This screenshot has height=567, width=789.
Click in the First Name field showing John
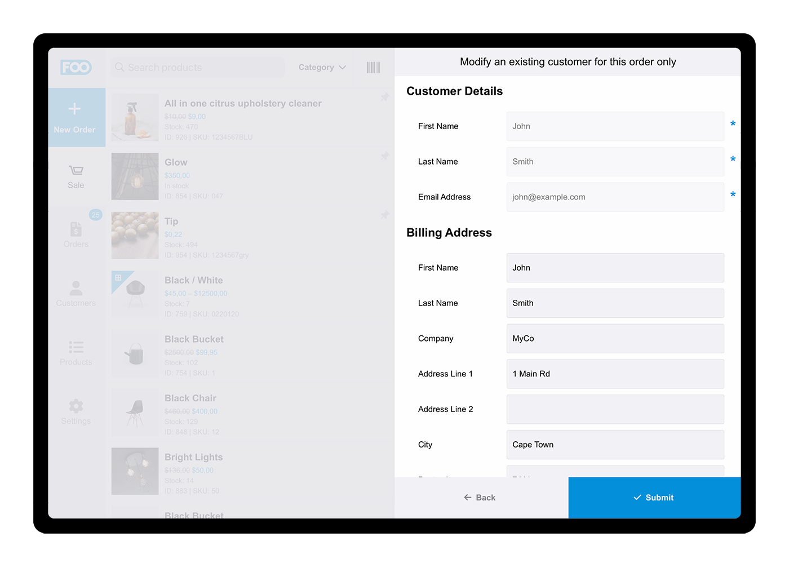click(x=615, y=126)
